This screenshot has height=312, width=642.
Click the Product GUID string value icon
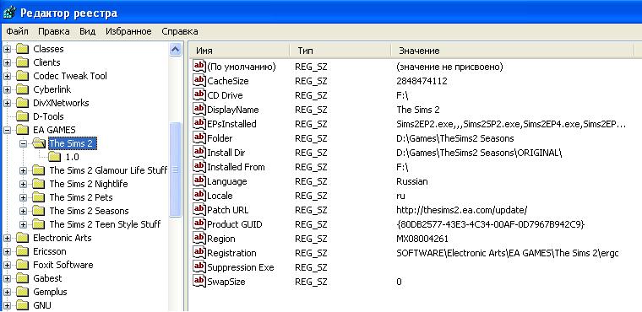(199, 223)
